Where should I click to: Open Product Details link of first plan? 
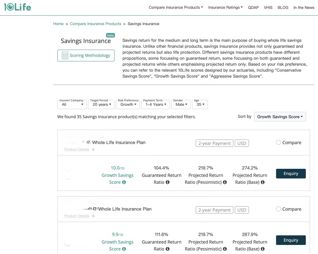click(x=77, y=150)
